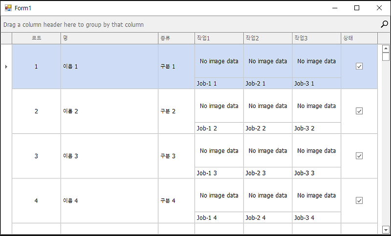The image size is (391, 236).
Task: Select the cell 이름 1
Action: click(109, 66)
